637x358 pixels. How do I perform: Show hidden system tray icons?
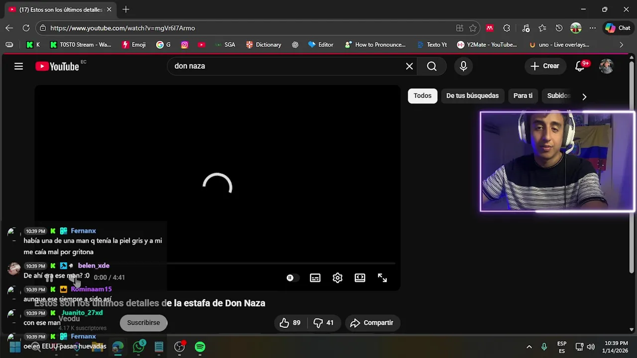click(x=529, y=347)
